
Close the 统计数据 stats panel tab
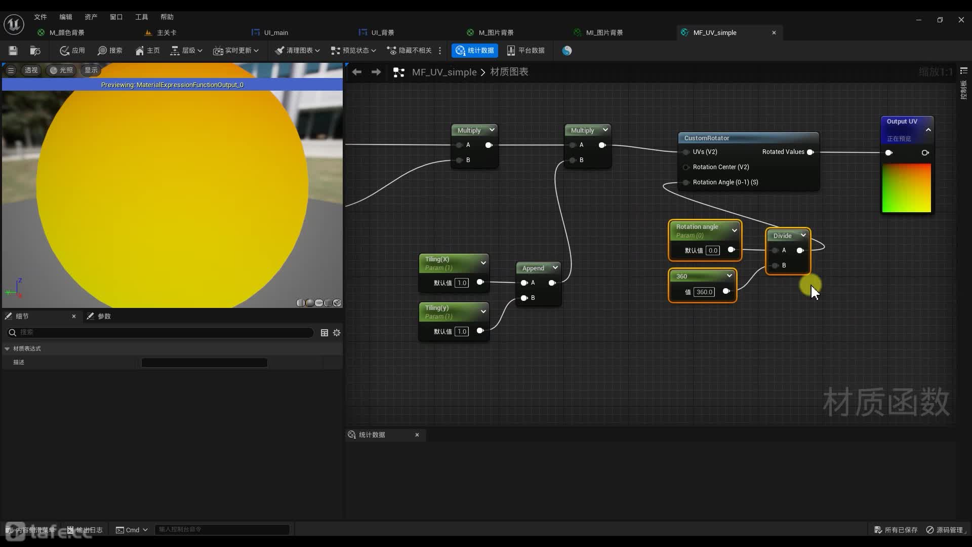[x=417, y=435]
